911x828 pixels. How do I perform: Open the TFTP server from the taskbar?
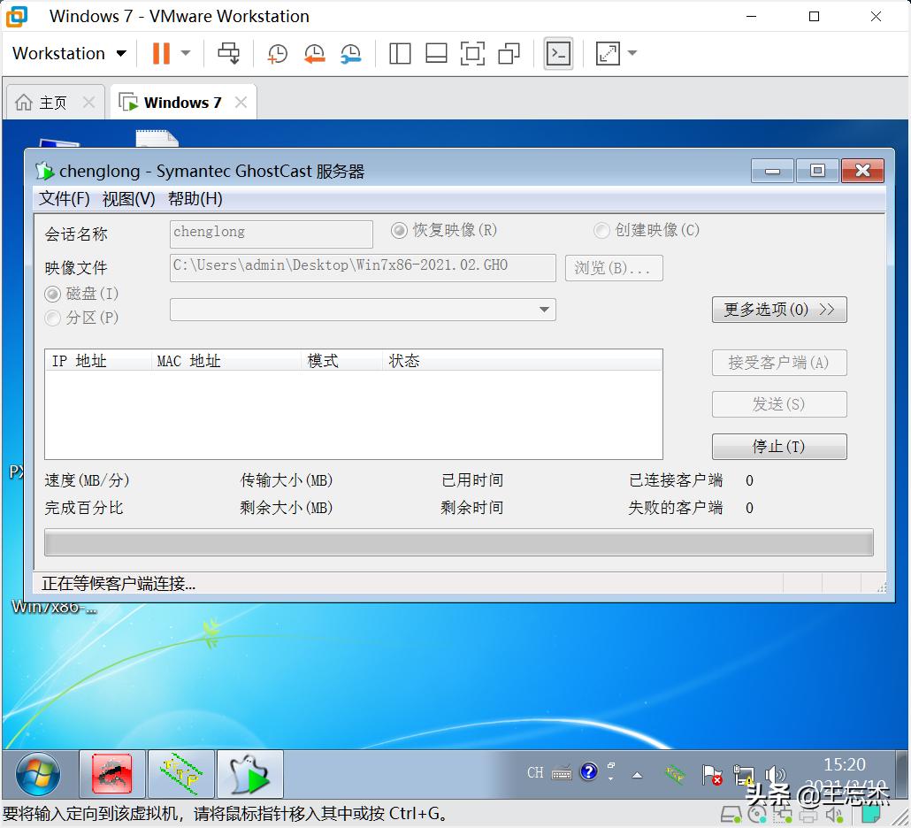[x=180, y=774]
